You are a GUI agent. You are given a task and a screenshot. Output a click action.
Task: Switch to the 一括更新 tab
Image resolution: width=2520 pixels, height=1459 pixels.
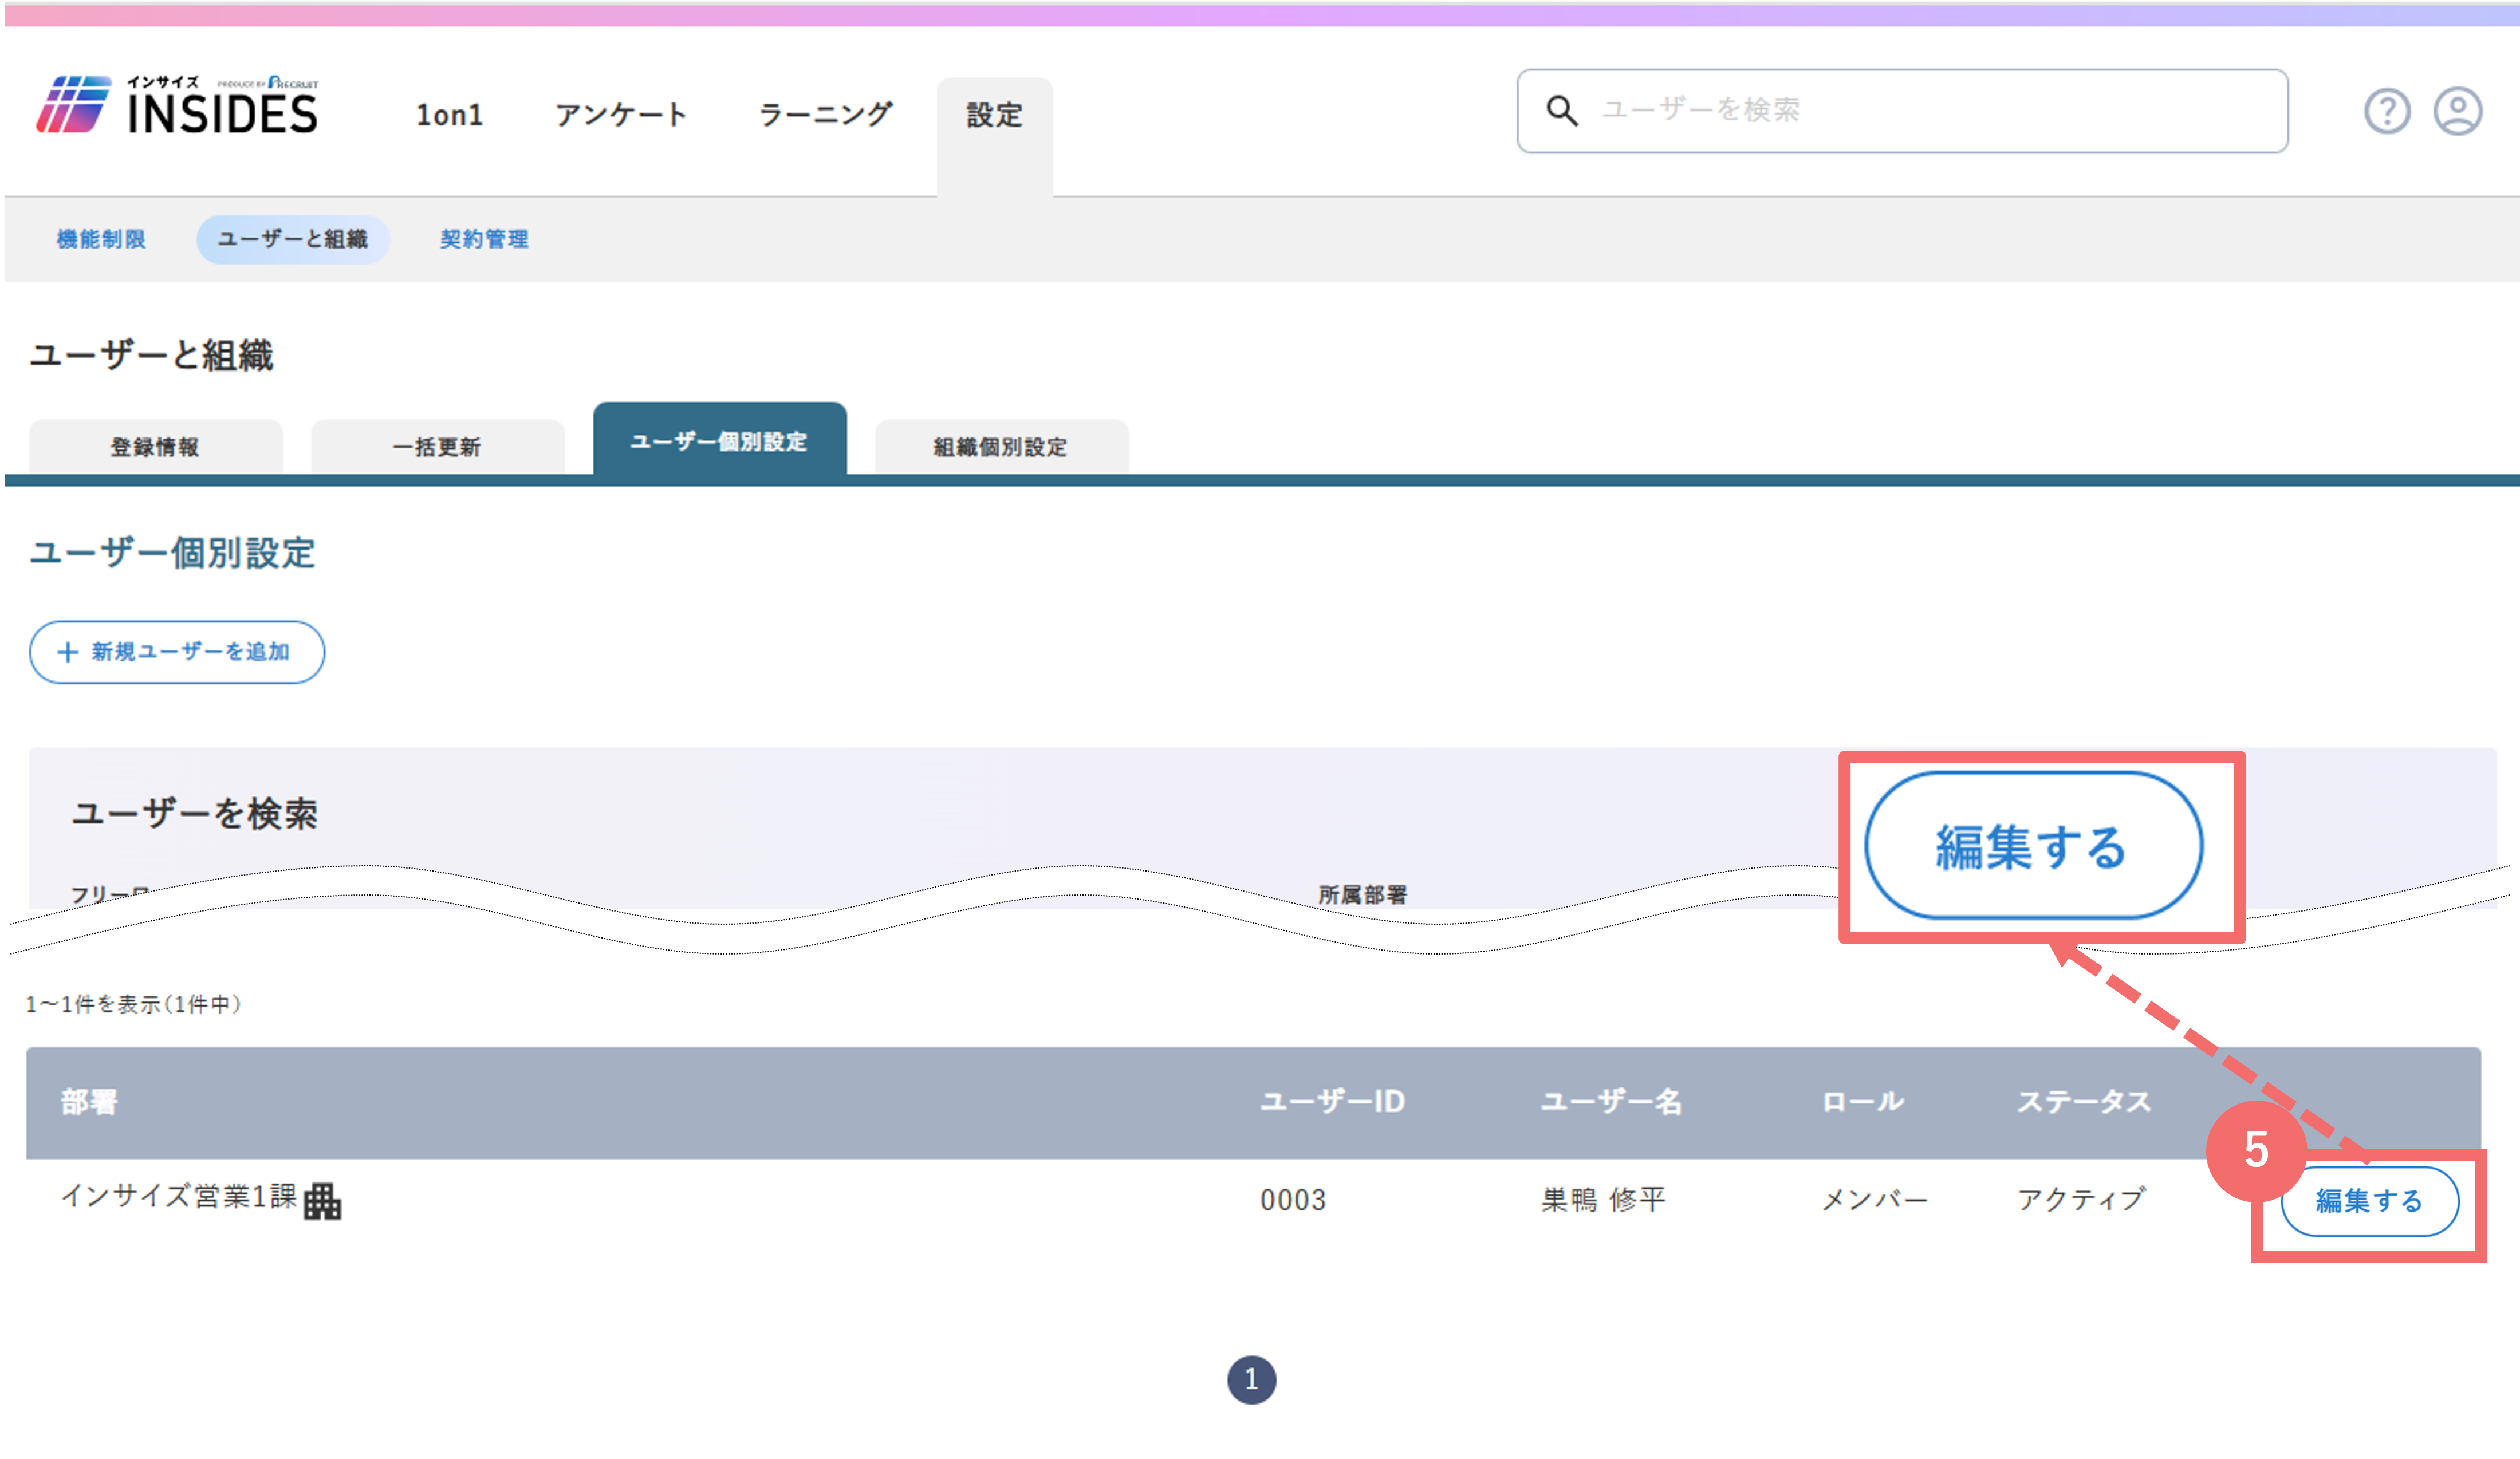[x=437, y=447]
